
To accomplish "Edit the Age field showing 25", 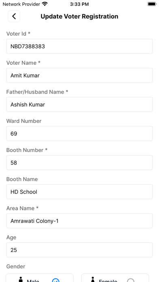I will pyautogui.click(x=79, y=250).
